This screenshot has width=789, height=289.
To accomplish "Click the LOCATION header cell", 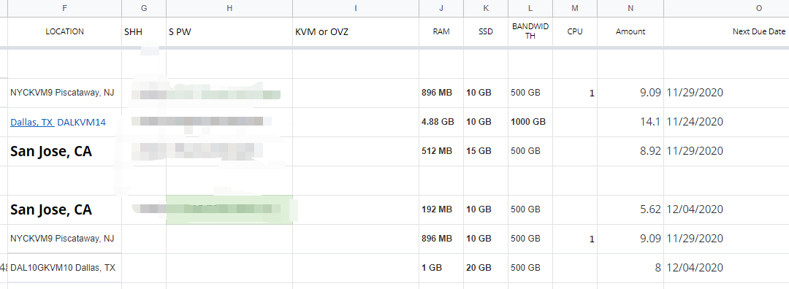I will click(x=64, y=31).
